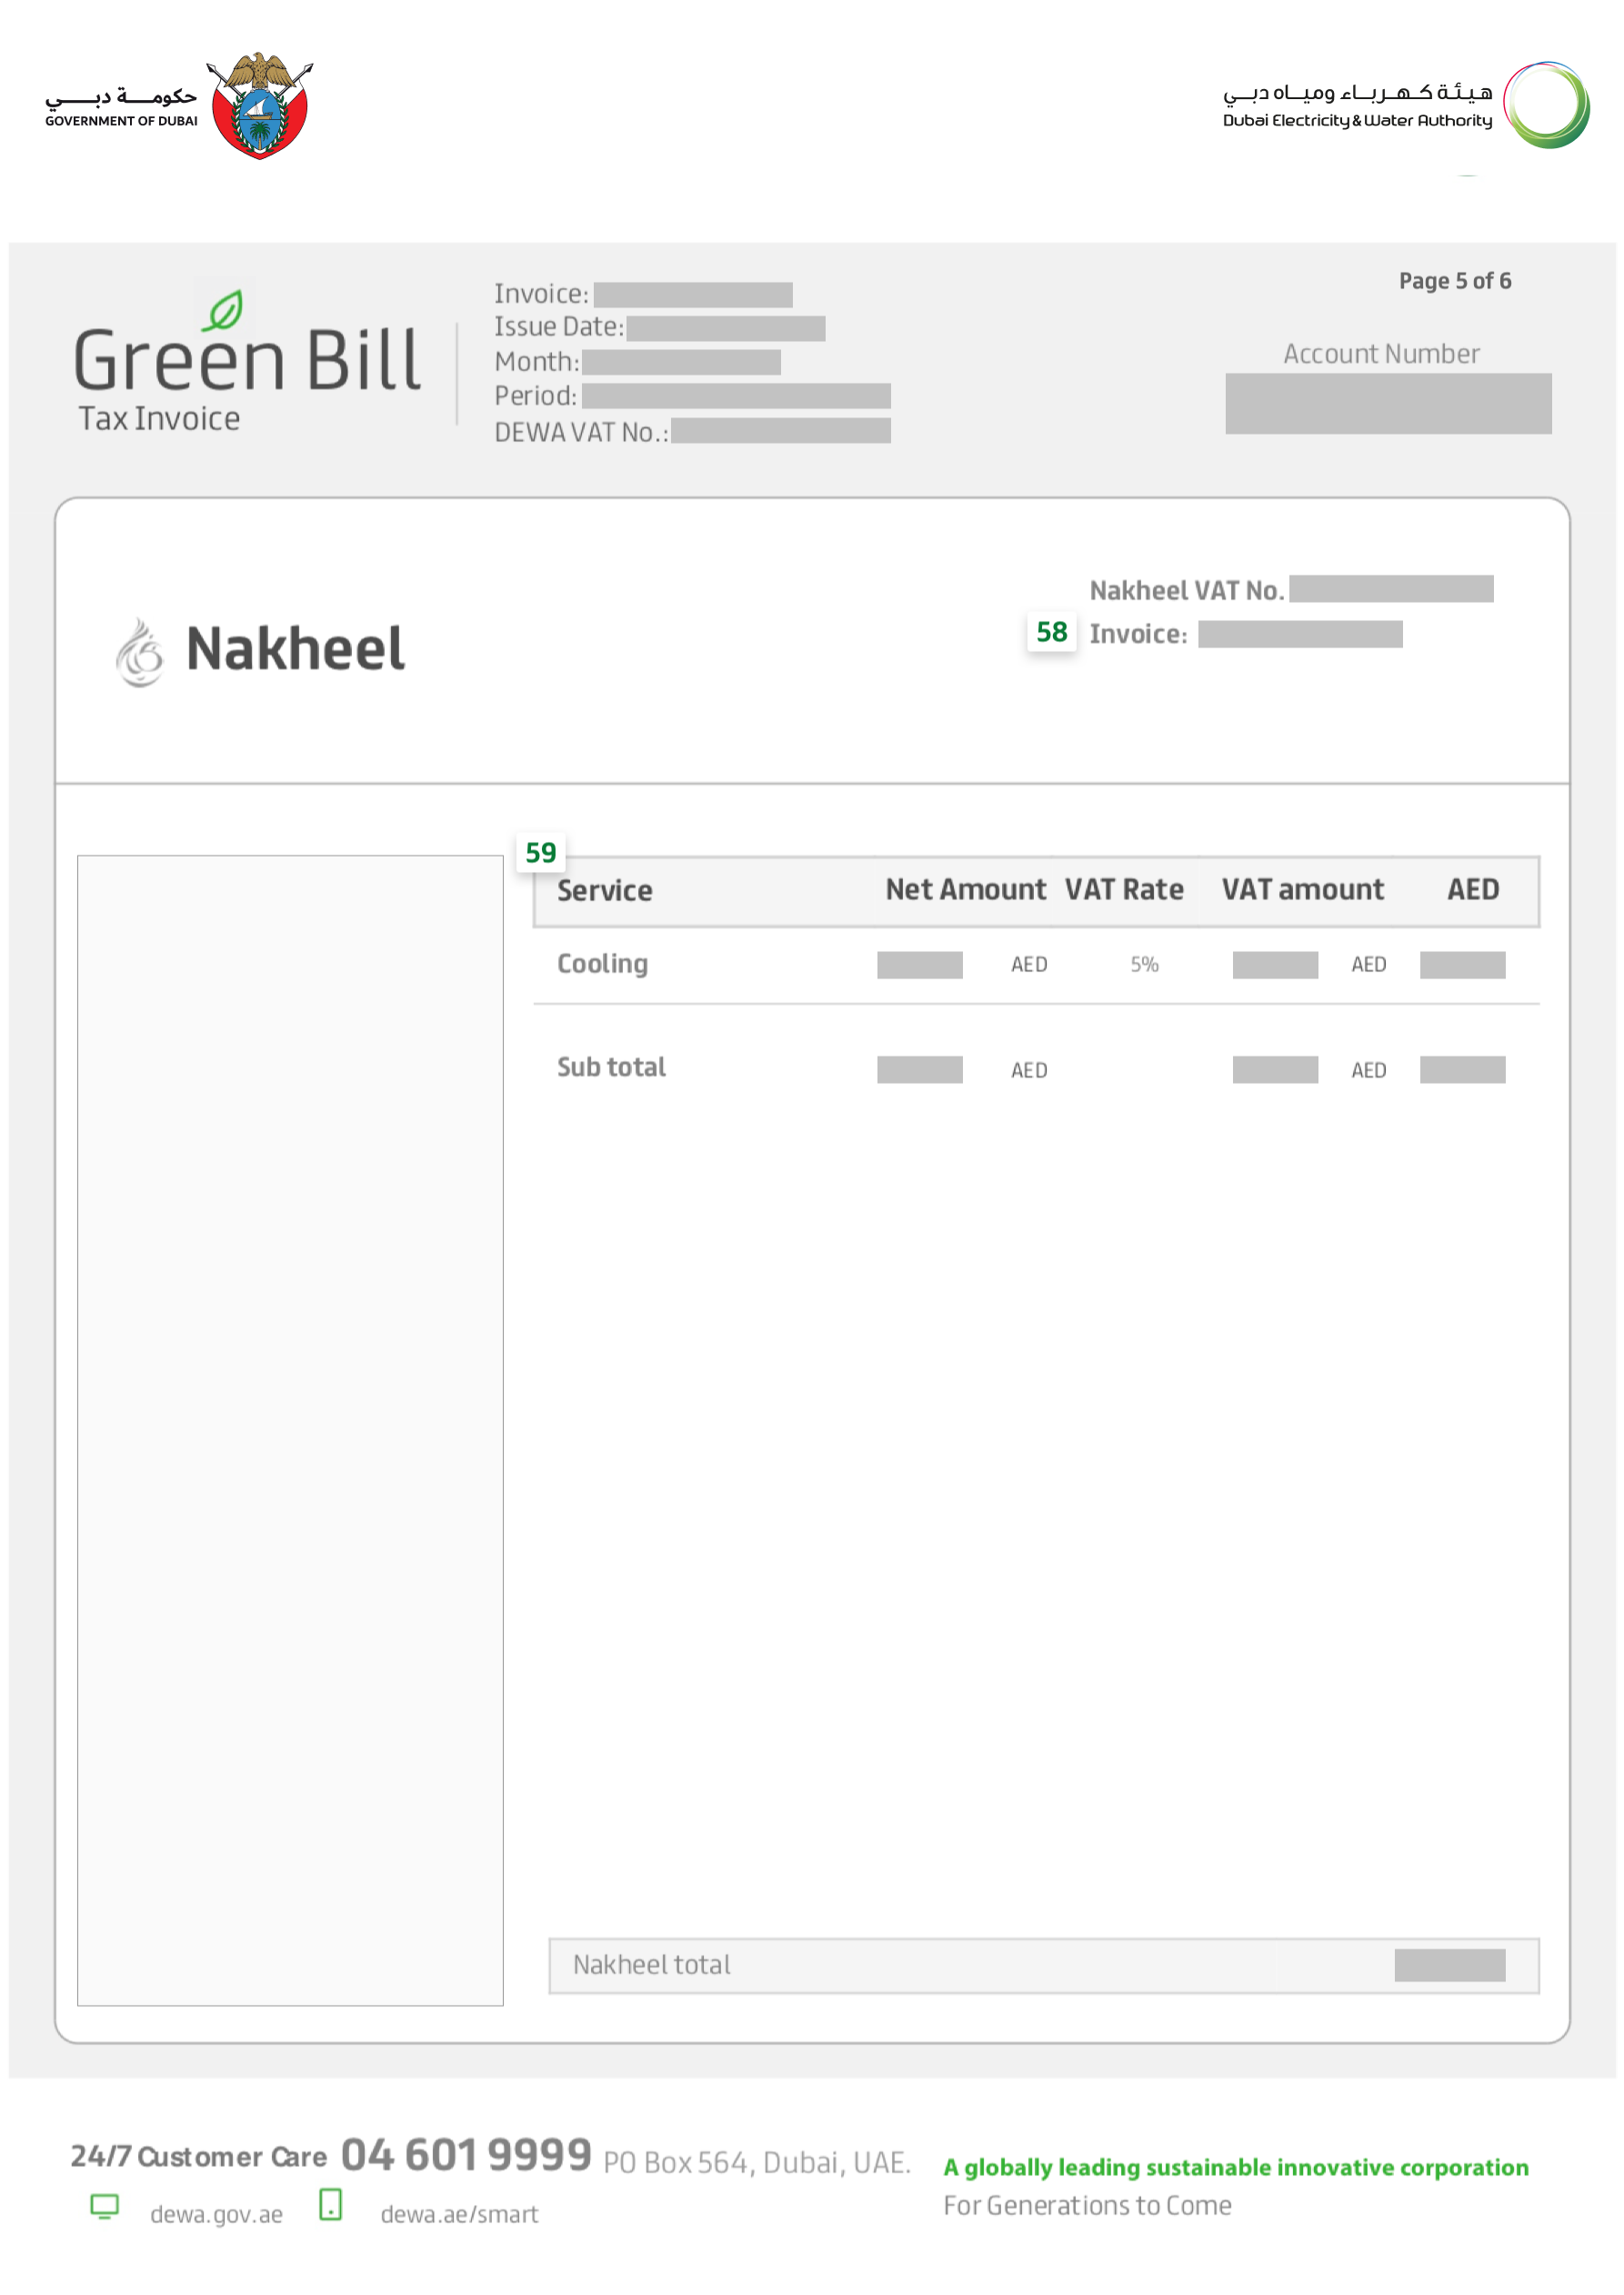Viewport: 1624px width, 2295px height.
Task: Click the Nakheel VAT No. redacted value
Action: [1391, 589]
